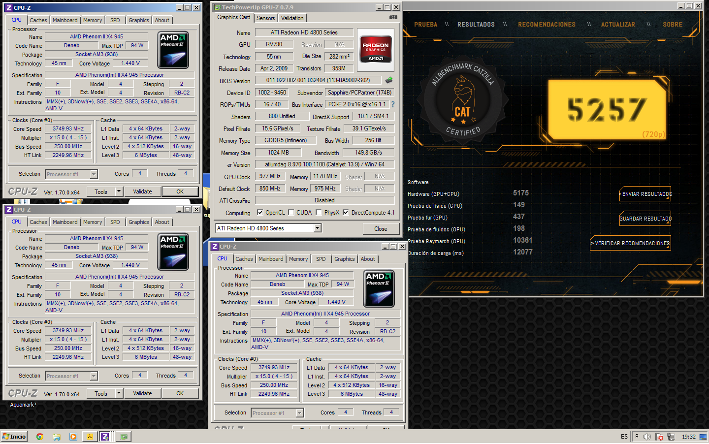Click the BIOS save chip icon in GPU-Z
Image resolution: width=709 pixels, height=444 pixels.
[389, 80]
